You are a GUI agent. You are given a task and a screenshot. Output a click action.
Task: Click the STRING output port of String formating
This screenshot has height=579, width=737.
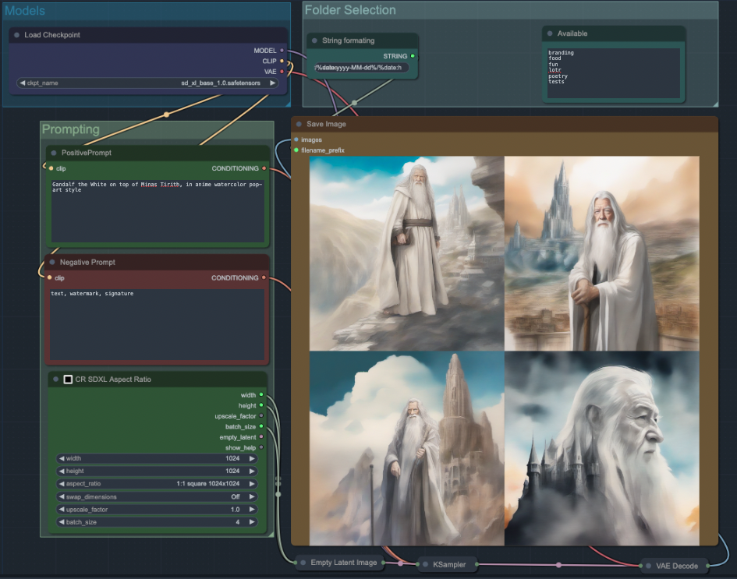click(413, 56)
